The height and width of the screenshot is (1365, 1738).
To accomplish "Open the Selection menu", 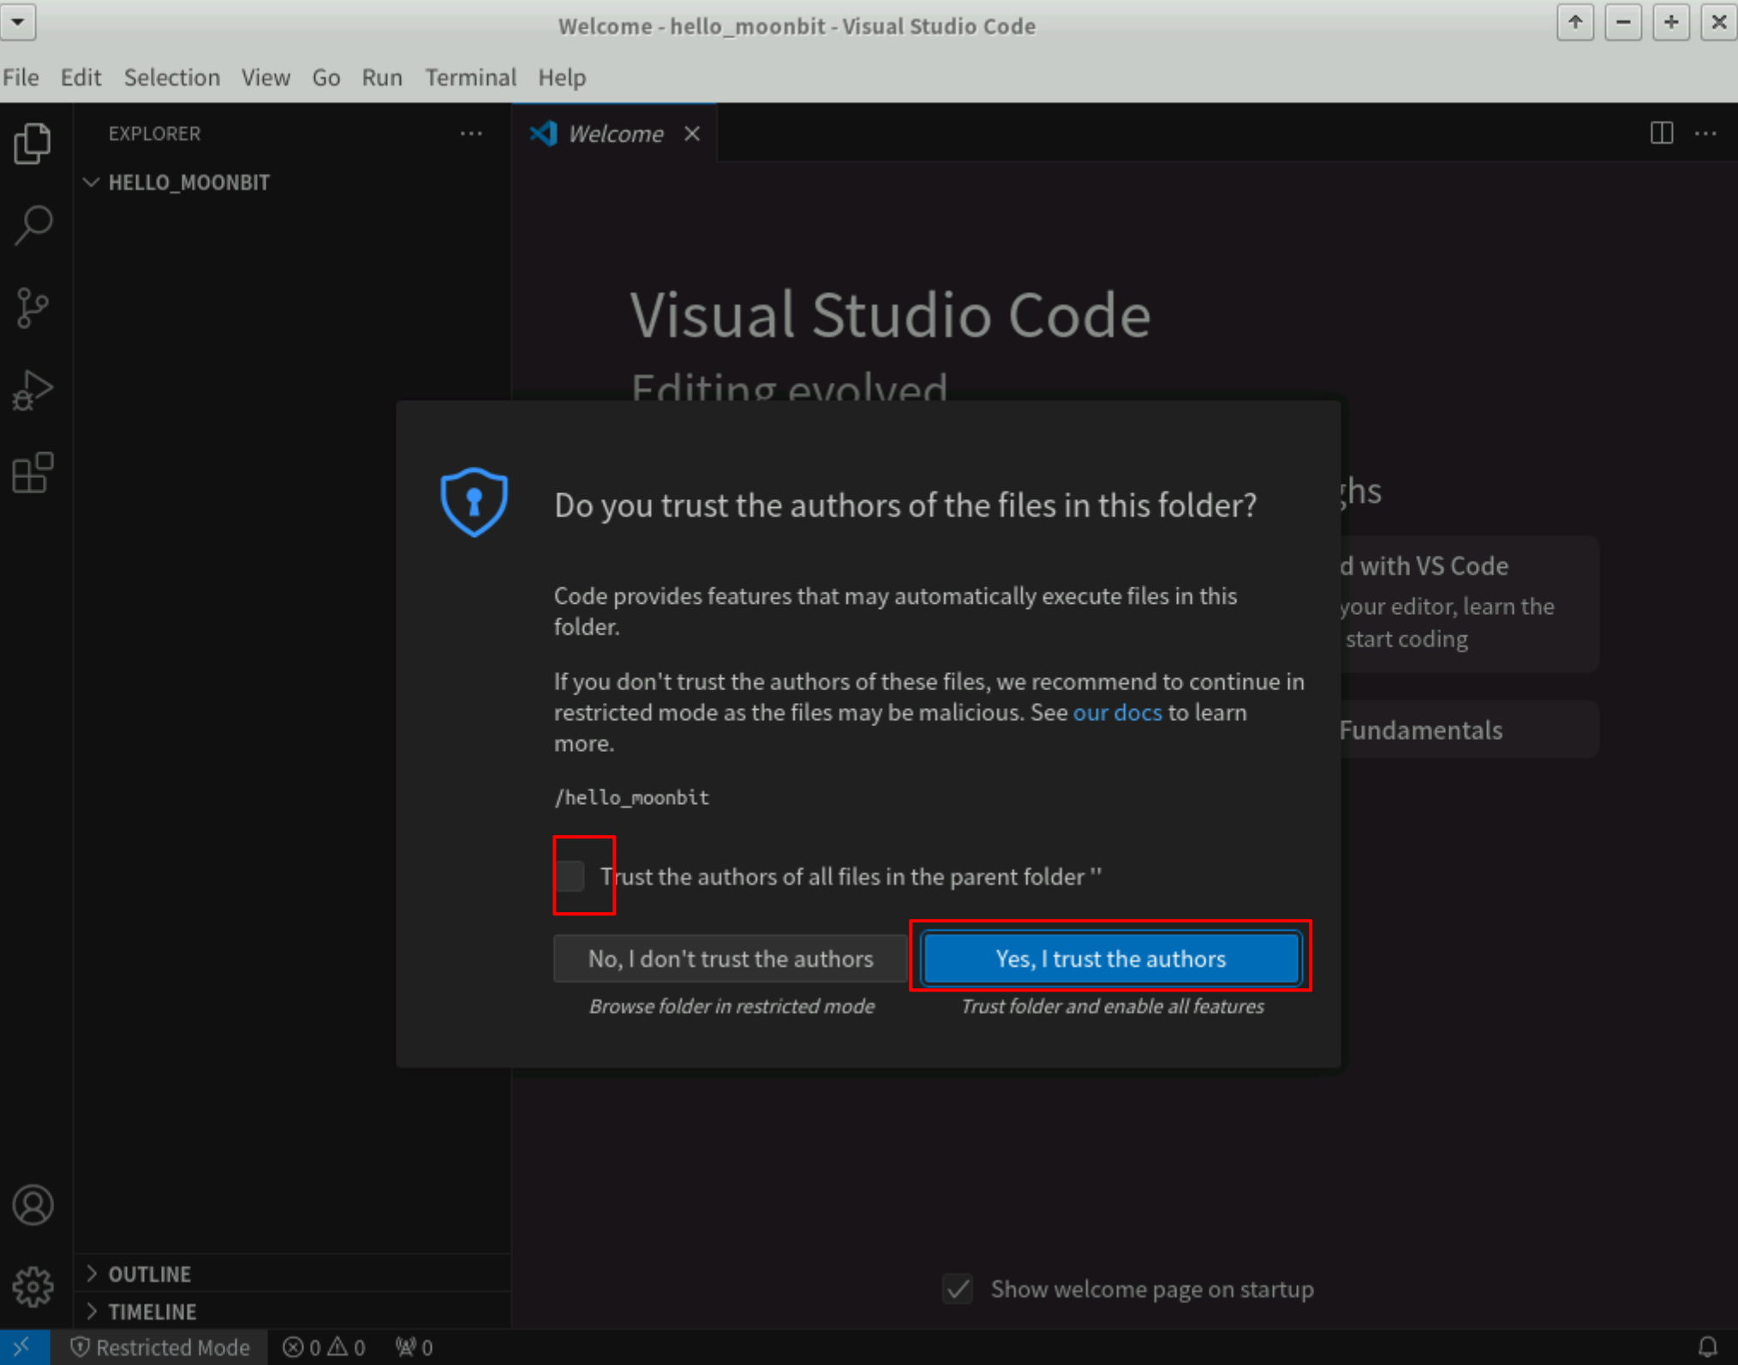I will coord(171,77).
